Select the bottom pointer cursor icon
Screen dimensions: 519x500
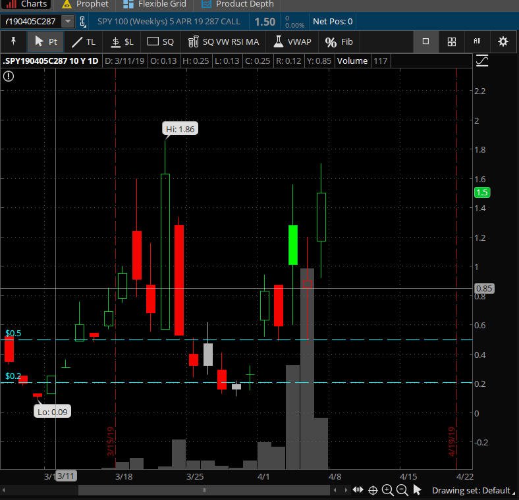(x=418, y=490)
